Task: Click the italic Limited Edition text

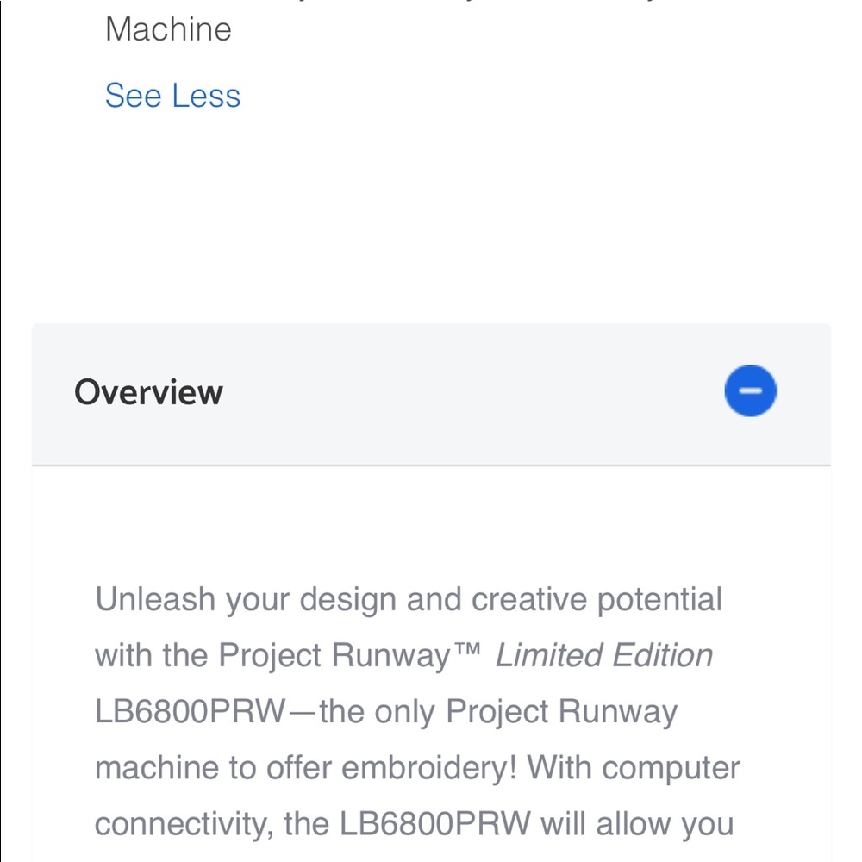Action: point(604,655)
